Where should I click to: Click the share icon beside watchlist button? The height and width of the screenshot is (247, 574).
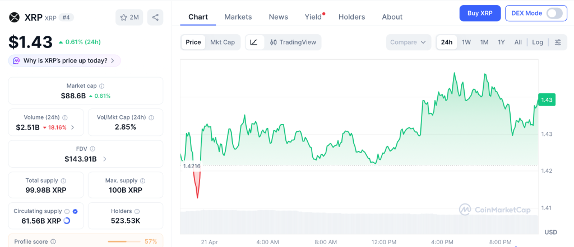tap(155, 17)
